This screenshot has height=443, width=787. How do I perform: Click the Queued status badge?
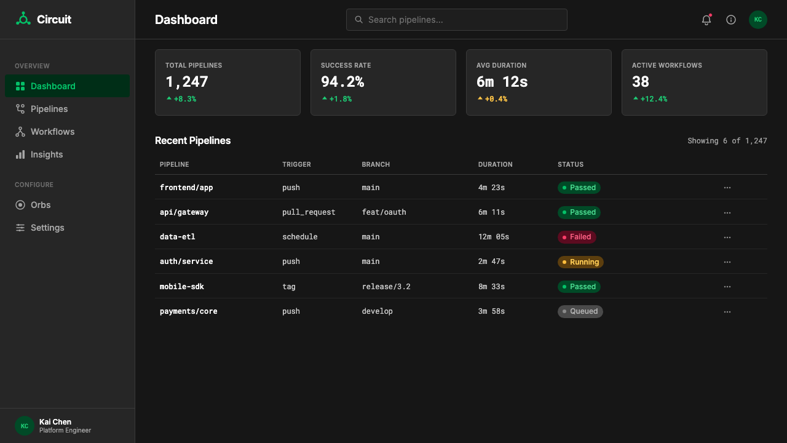click(580, 311)
